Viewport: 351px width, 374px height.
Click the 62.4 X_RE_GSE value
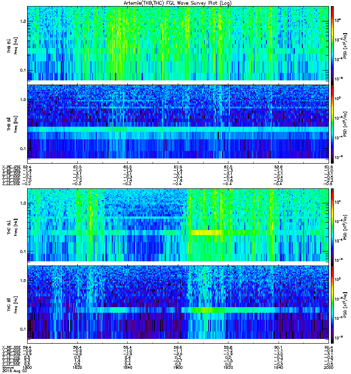[x=27, y=167]
